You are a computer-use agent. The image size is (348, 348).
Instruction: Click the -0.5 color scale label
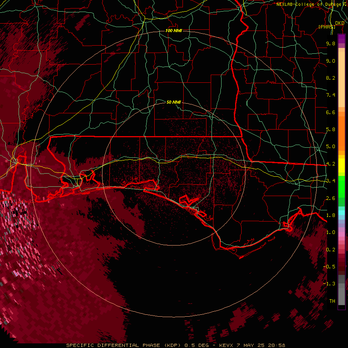pos(329,267)
